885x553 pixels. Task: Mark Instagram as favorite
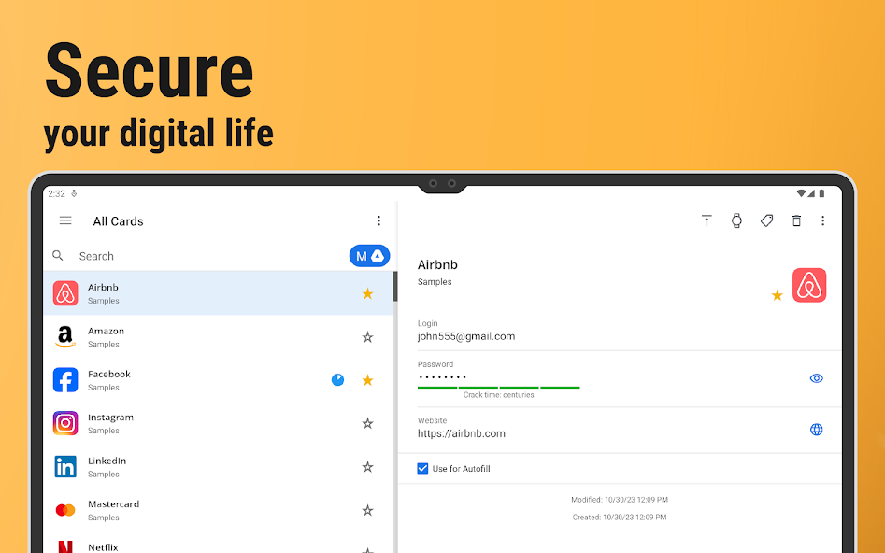point(367,423)
